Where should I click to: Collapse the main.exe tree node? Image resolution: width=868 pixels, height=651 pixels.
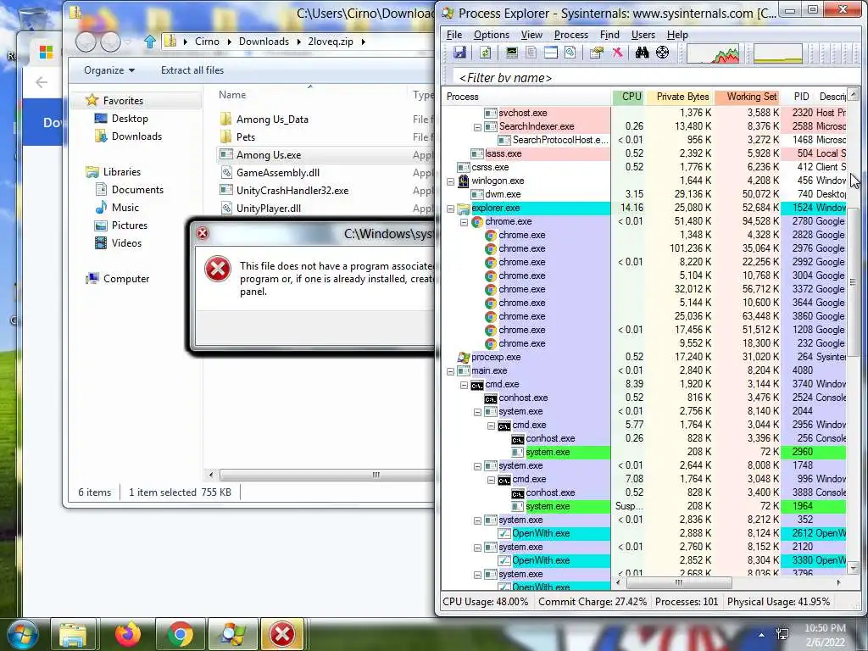pyautogui.click(x=450, y=371)
